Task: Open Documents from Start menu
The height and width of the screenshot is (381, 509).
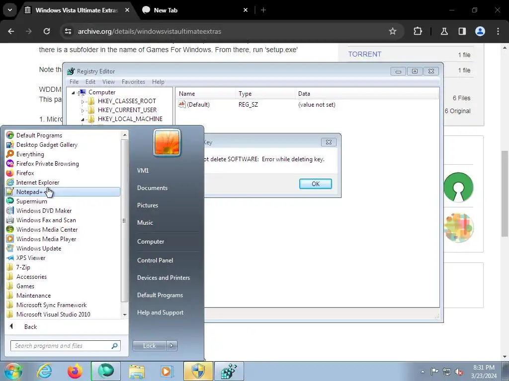Action: (x=152, y=188)
